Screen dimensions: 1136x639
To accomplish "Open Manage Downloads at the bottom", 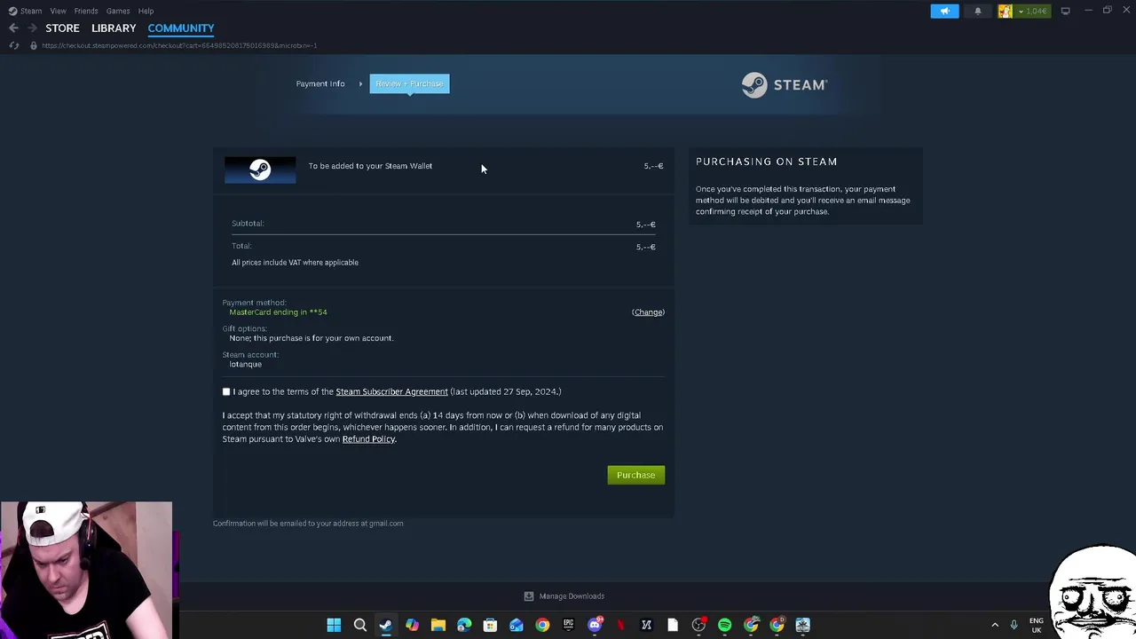I will tap(564, 596).
